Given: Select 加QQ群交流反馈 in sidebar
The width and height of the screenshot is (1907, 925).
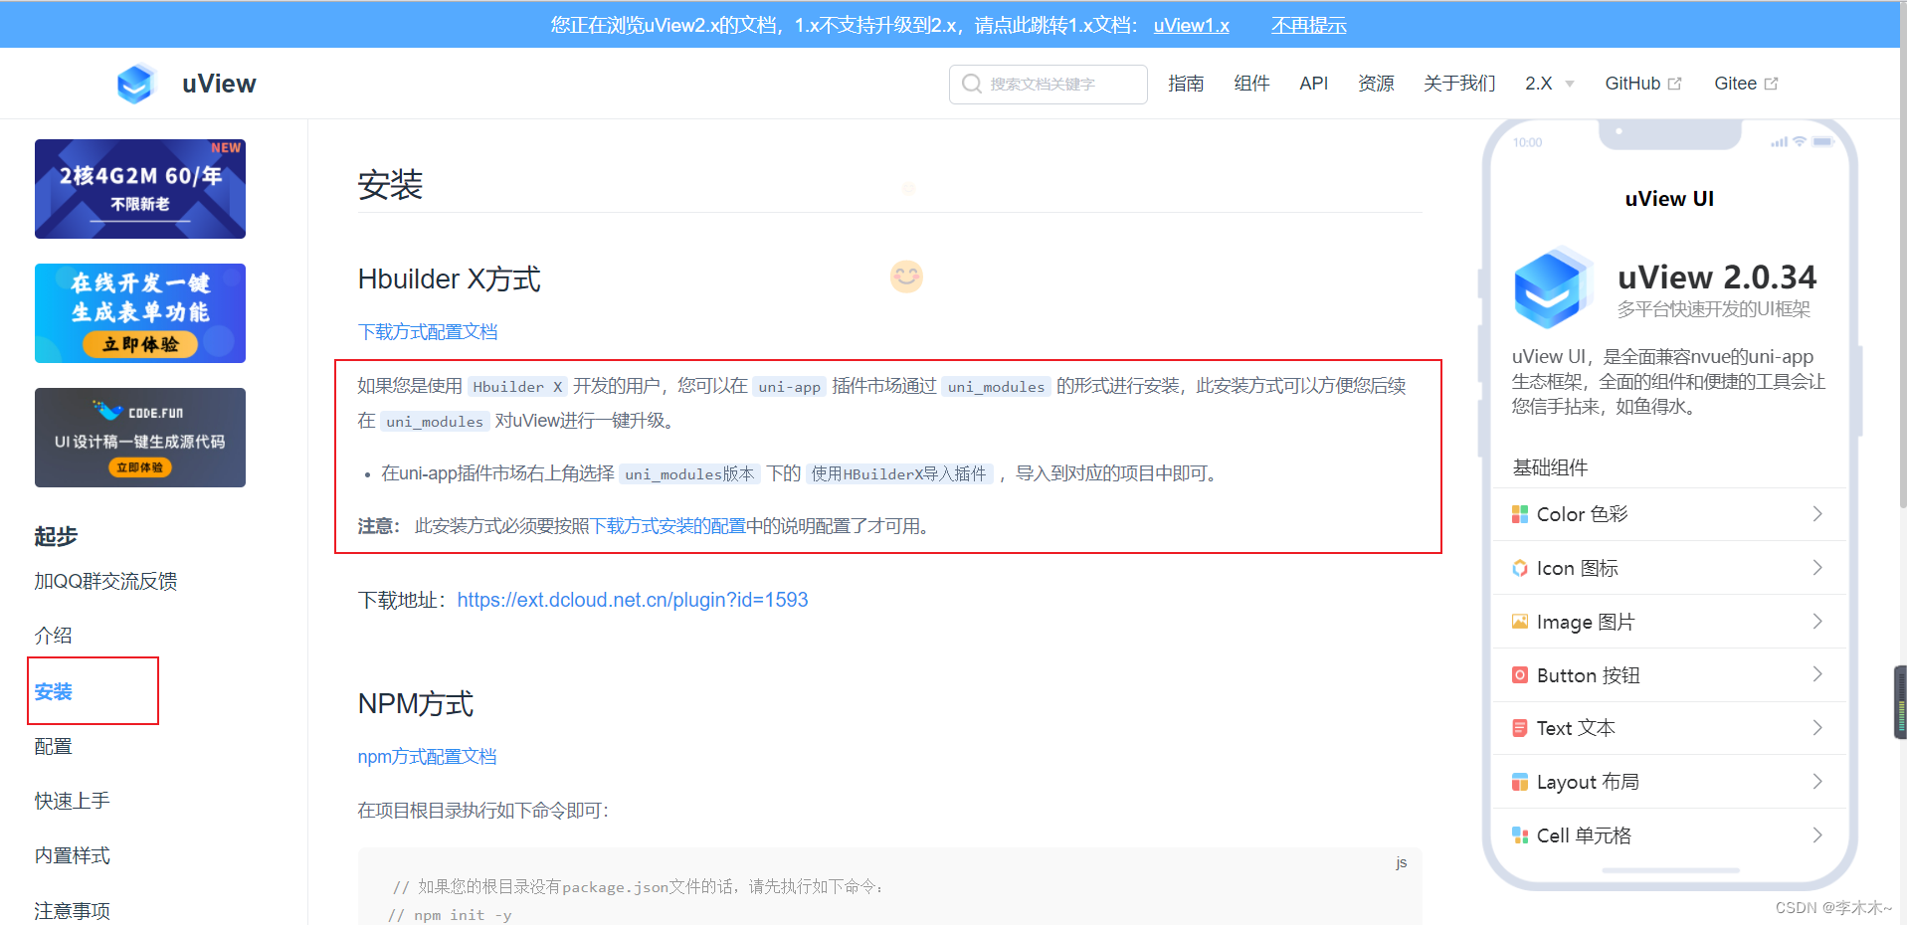Looking at the screenshot, I should tap(105, 581).
